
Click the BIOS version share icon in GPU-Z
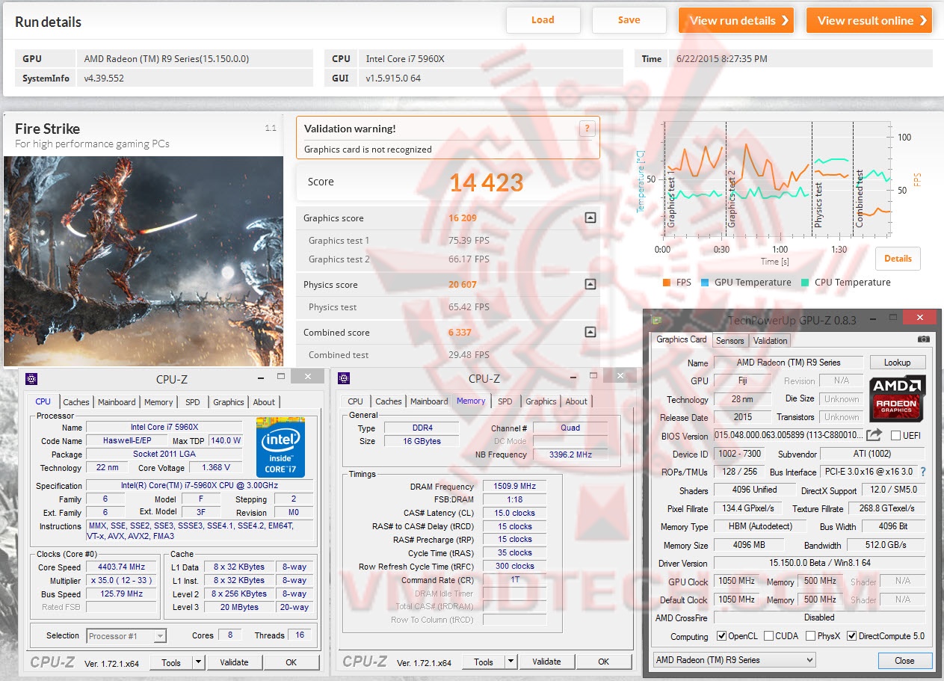click(874, 435)
